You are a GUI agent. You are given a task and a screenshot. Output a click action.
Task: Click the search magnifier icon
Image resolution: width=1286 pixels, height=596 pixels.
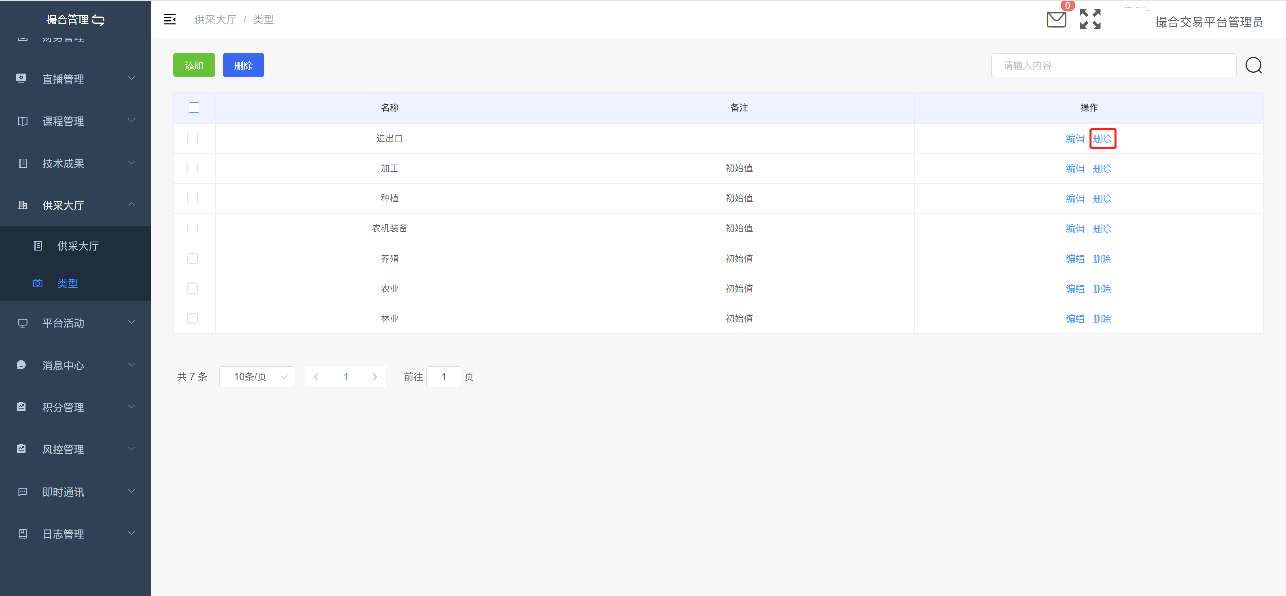point(1254,65)
